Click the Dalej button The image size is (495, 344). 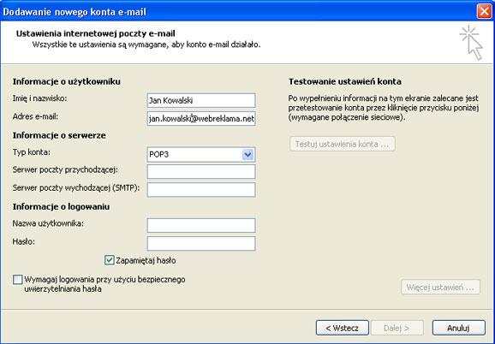coord(397,328)
